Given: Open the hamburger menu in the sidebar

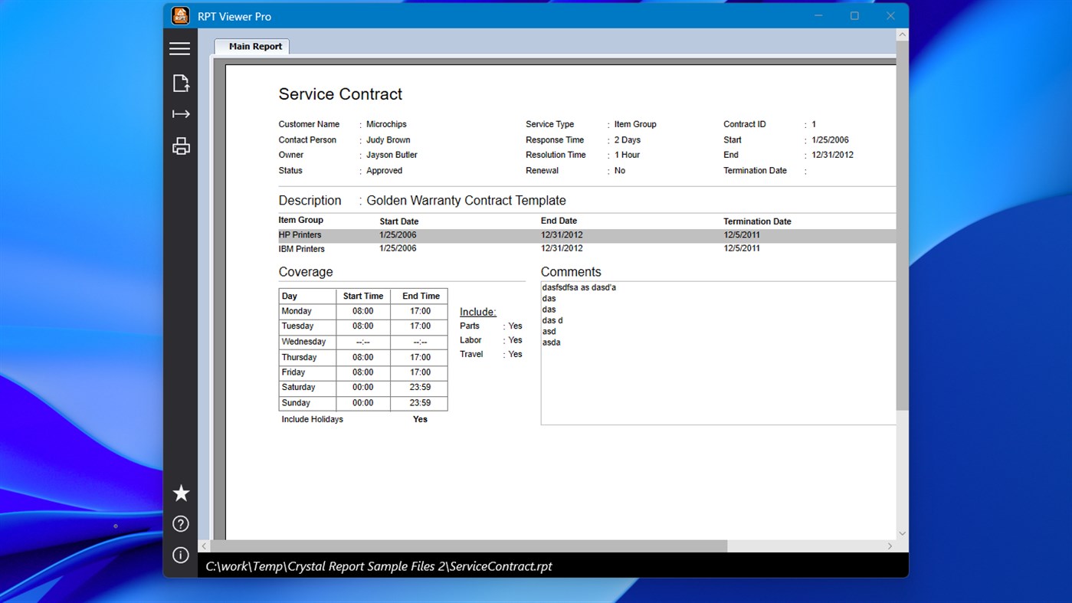Looking at the screenshot, I should click(x=180, y=49).
